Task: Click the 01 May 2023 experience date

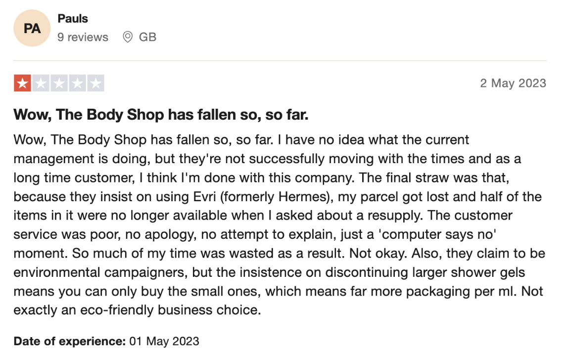Action: [x=164, y=341]
